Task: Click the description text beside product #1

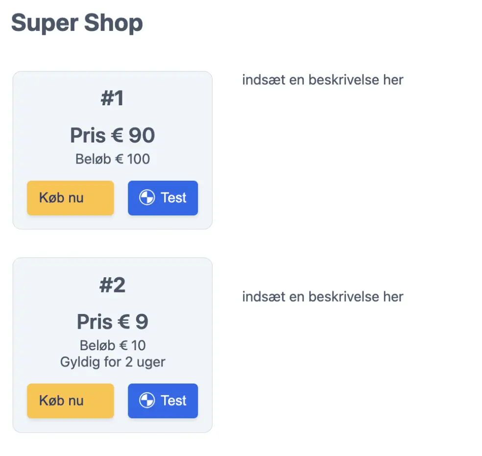Action: 322,80
